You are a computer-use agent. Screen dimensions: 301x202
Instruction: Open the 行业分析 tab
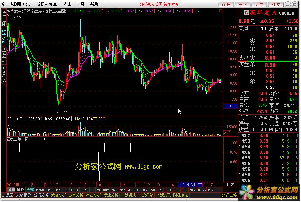pos(111,195)
